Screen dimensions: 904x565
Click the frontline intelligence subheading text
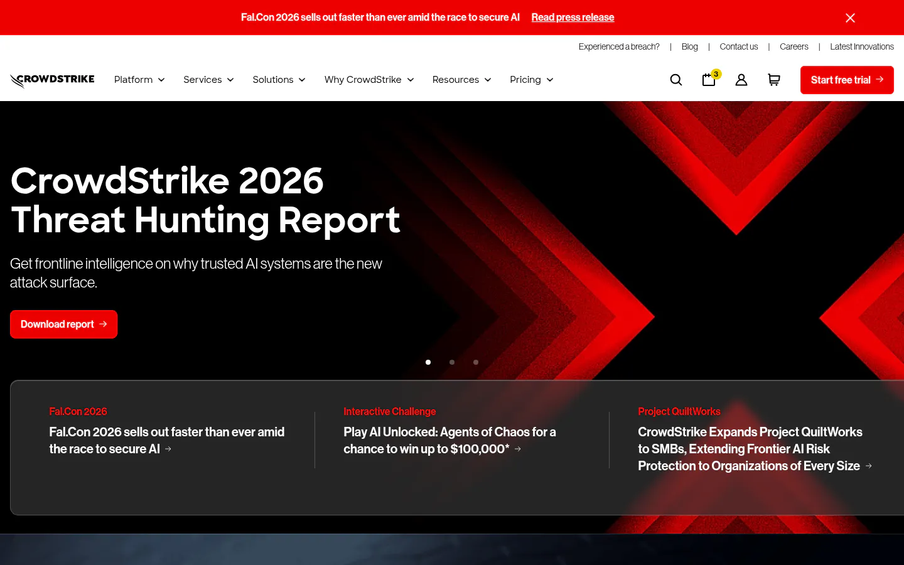point(196,273)
